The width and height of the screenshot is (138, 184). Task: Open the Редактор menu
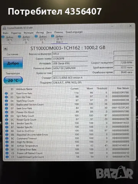(x=16, y=33)
